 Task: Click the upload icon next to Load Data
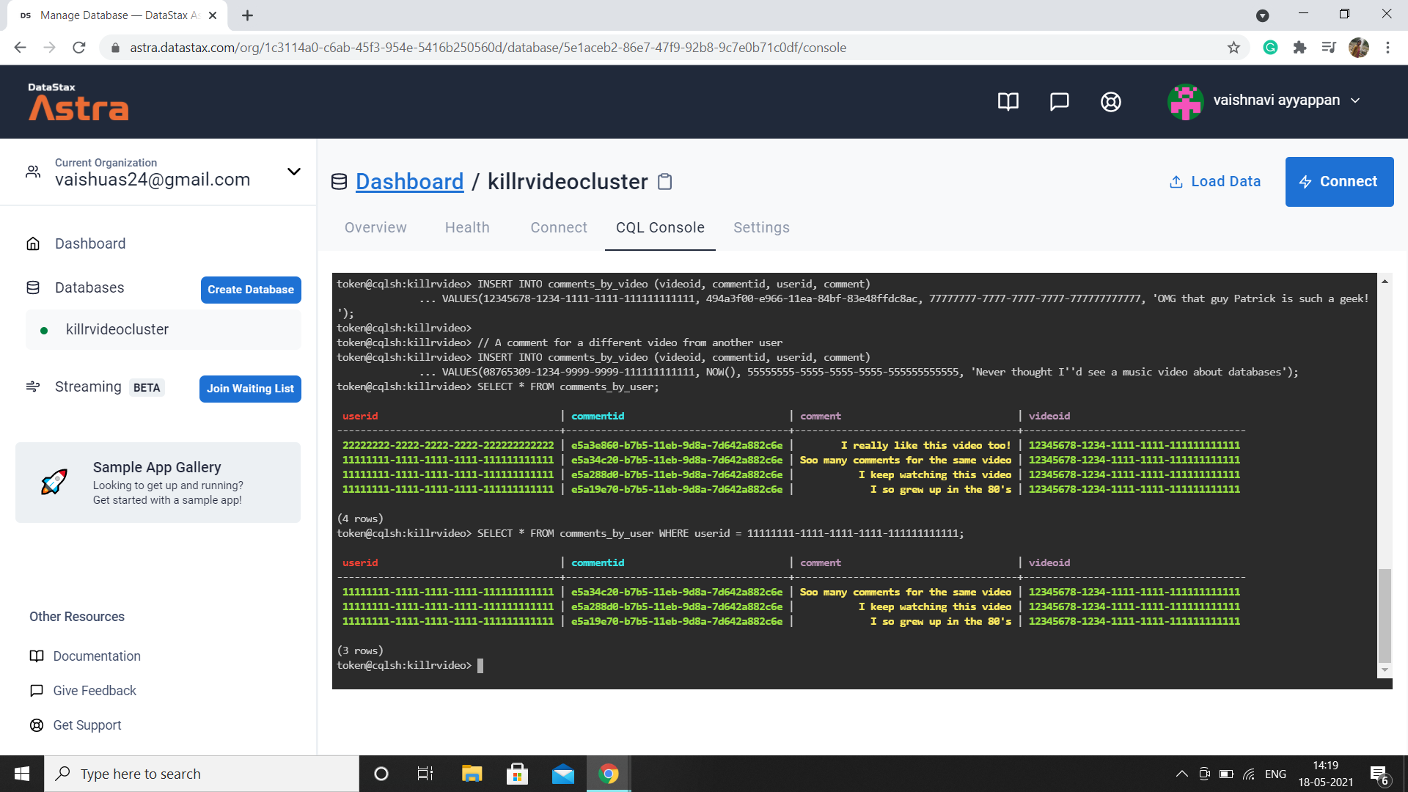coord(1176,181)
